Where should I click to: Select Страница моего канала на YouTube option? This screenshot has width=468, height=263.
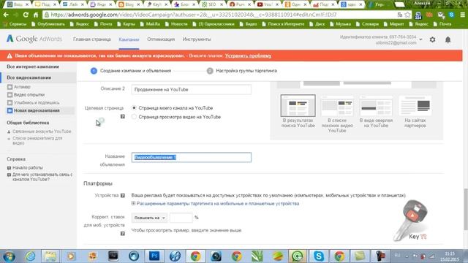[x=134, y=108]
